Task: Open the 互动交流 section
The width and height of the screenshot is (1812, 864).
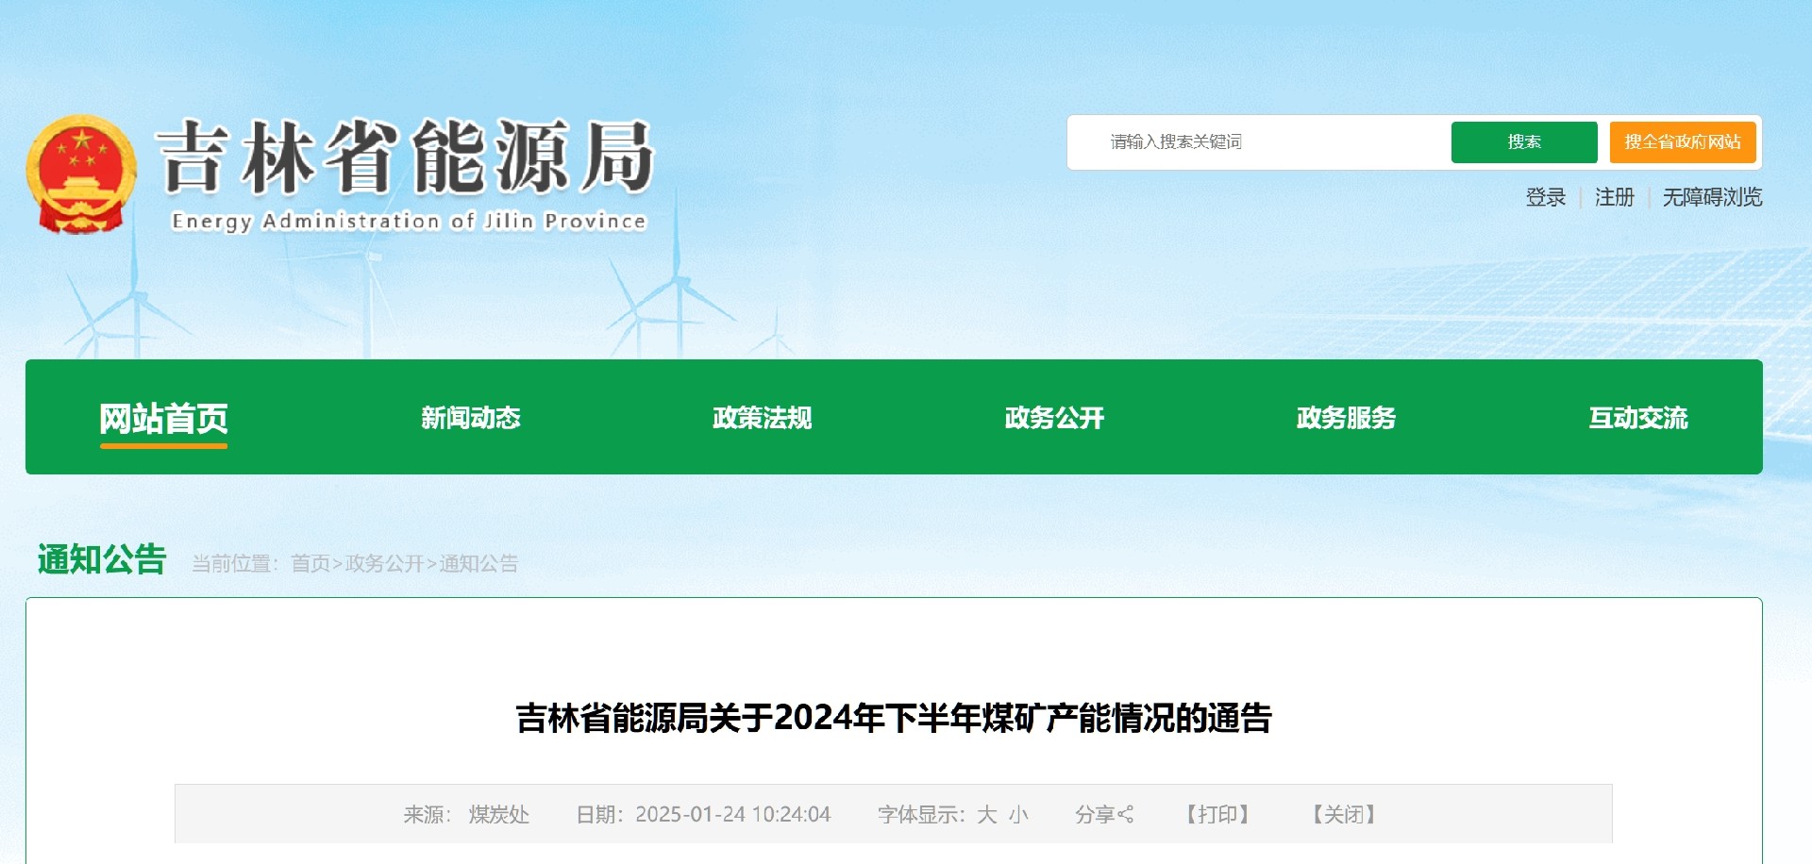Action: click(x=1637, y=418)
